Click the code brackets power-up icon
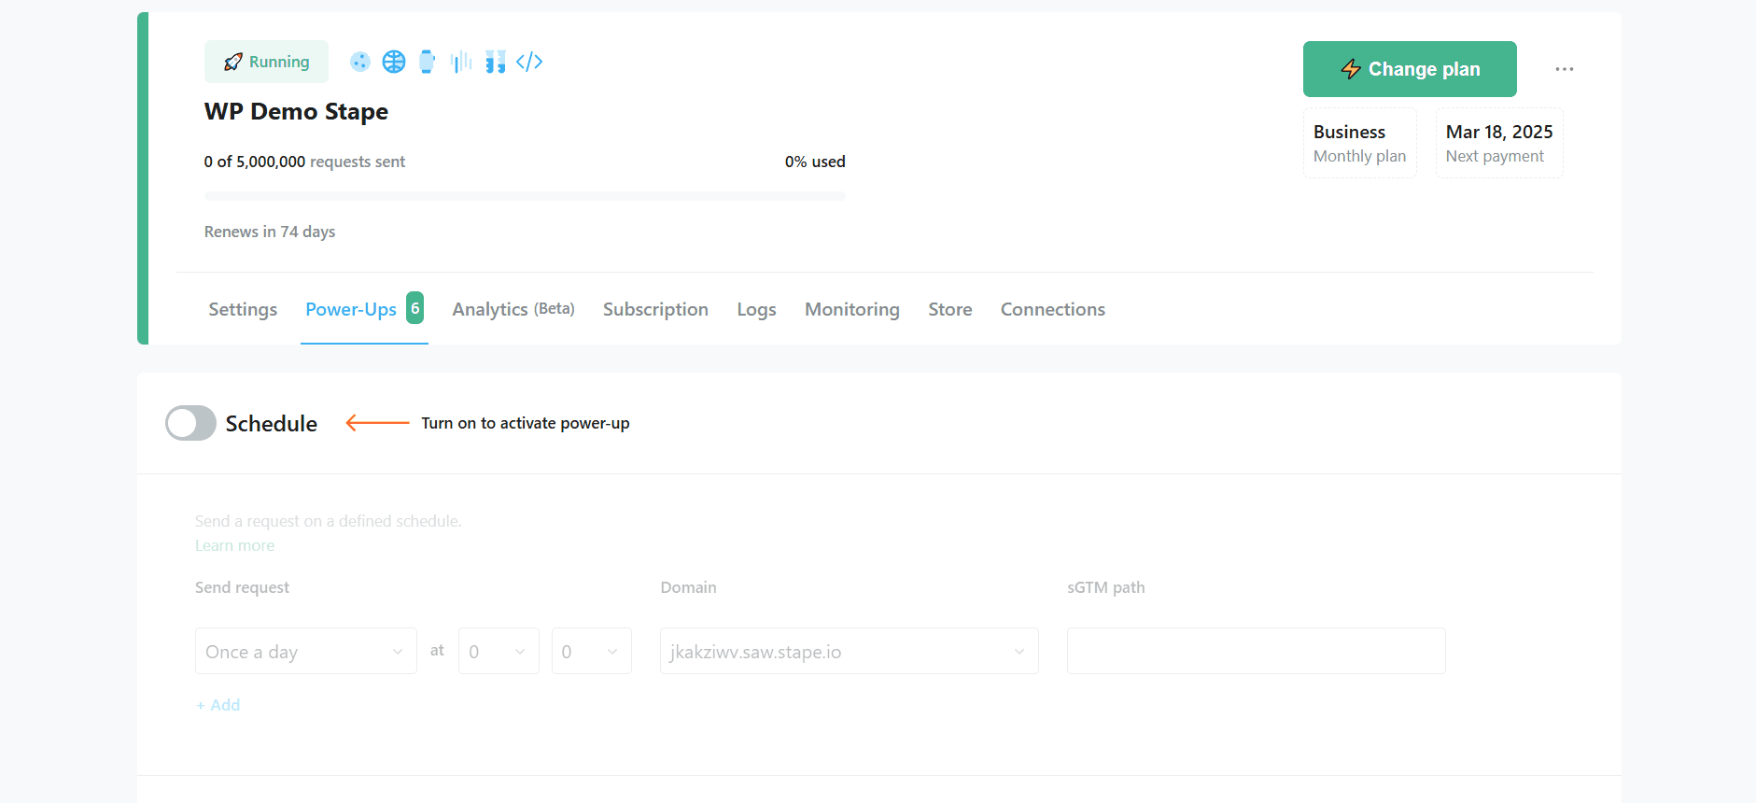 click(x=529, y=62)
